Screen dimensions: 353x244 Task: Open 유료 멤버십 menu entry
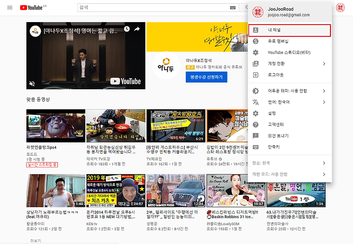[x=290, y=41]
